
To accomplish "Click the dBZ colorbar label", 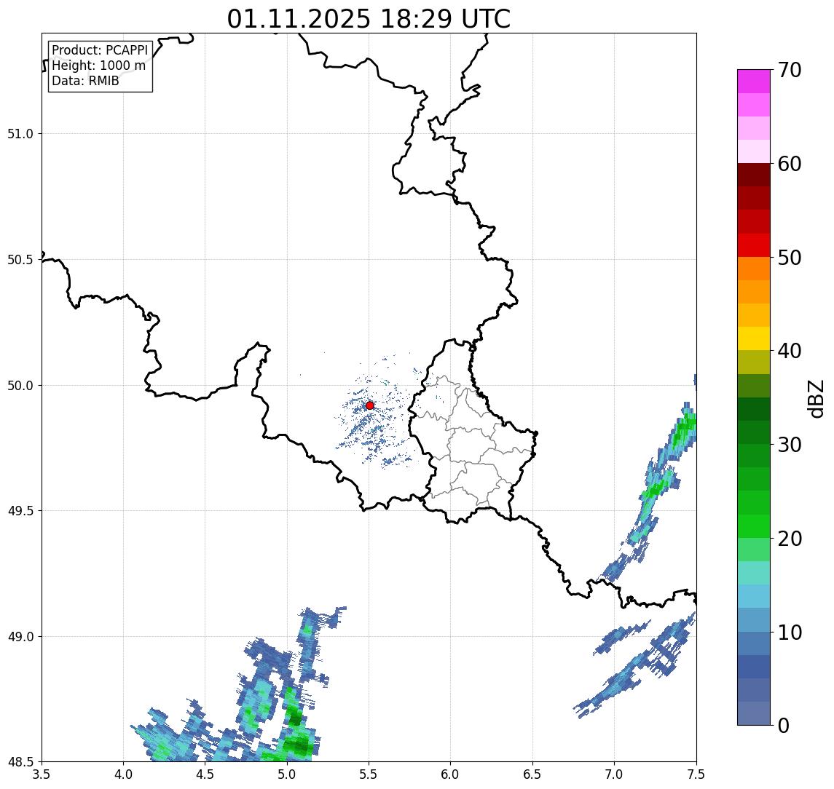I will click(x=815, y=399).
